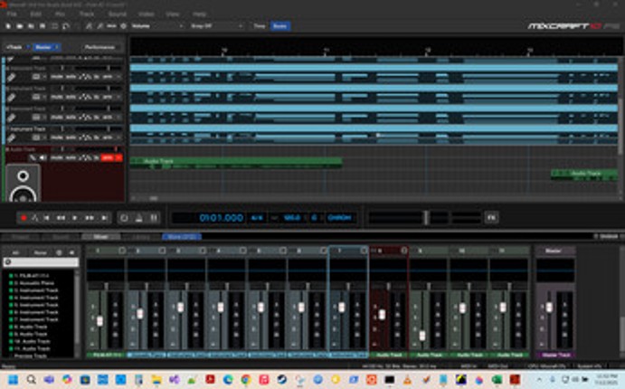The width and height of the screenshot is (625, 389).
Task: Open the Sound menu
Action: [x=116, y=14]
